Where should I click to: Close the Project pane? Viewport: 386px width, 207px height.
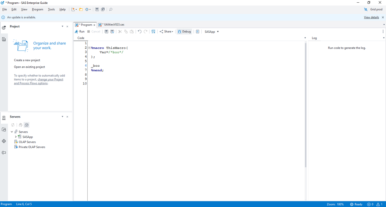(x=67, y=26)
